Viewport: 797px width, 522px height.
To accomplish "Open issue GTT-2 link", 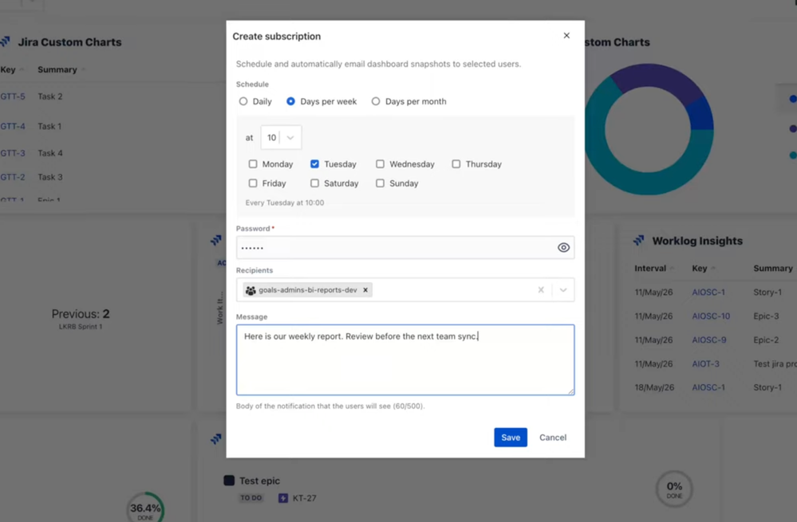I will pos(13,177).
